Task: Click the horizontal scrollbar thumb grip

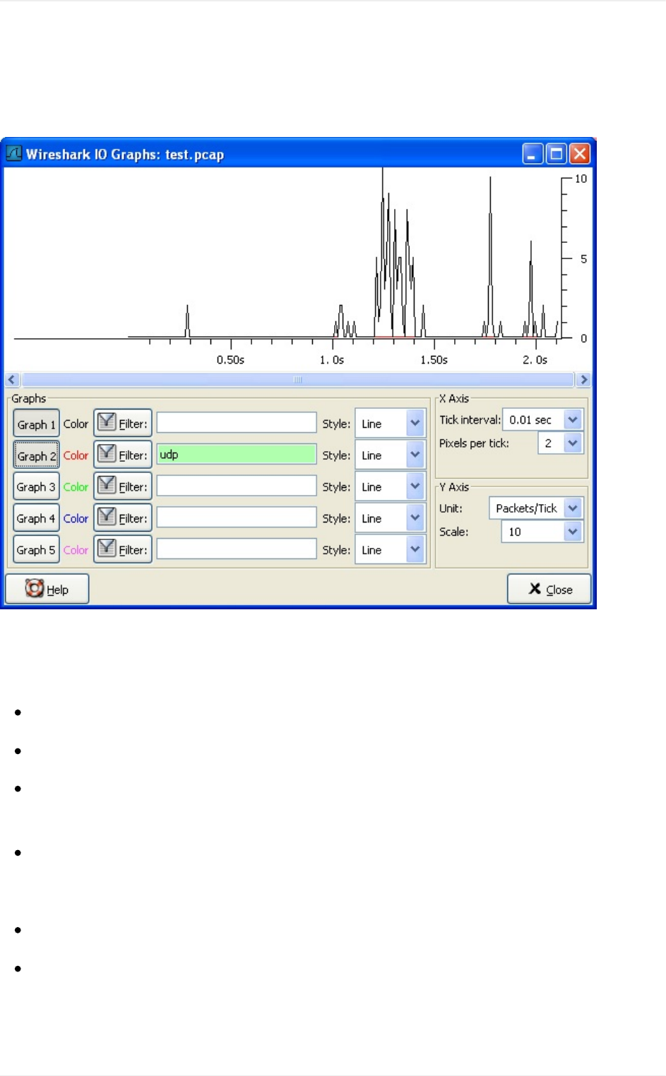Action: point(298,379)
